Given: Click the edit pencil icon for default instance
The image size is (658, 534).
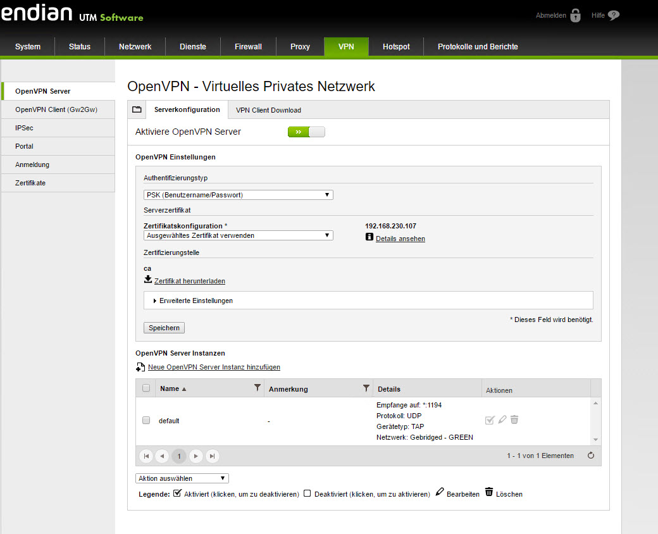Looking at the screenshot, I should coord(502,420).
